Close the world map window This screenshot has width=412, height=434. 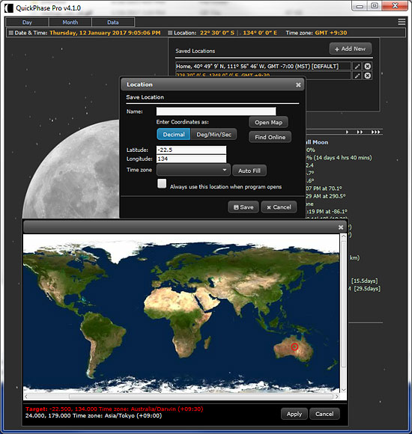pyautogui.click(x=341, y=227)
